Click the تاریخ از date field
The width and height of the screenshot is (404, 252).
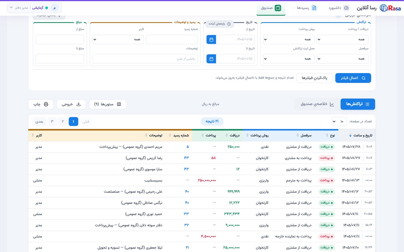[235, 40]
